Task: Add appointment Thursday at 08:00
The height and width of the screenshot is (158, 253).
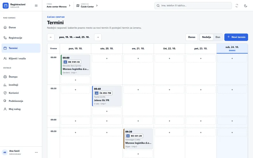Action: click(169, 59)
